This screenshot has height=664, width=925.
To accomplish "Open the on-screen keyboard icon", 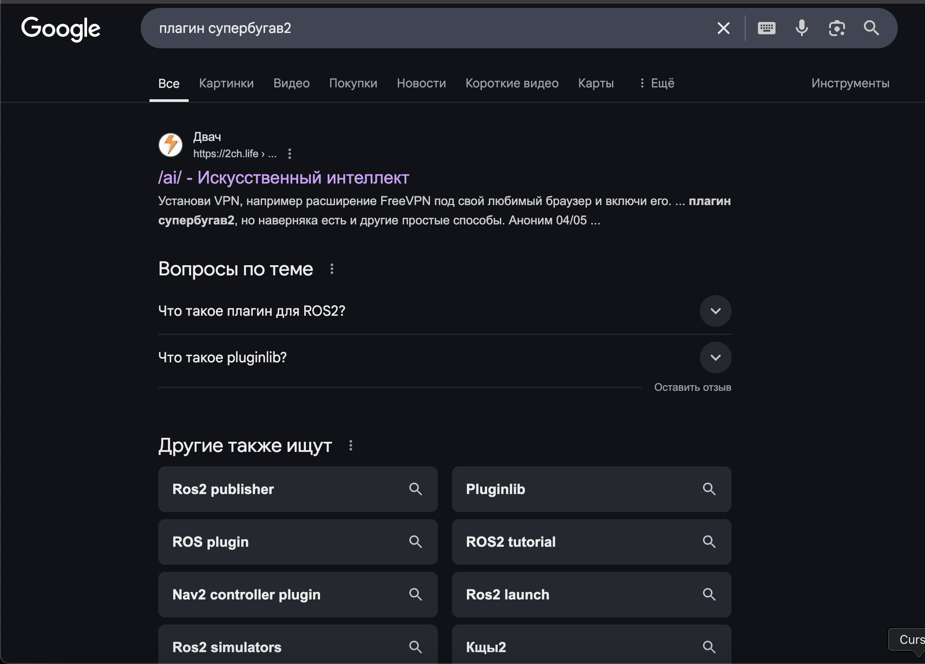I will point(766,29).
